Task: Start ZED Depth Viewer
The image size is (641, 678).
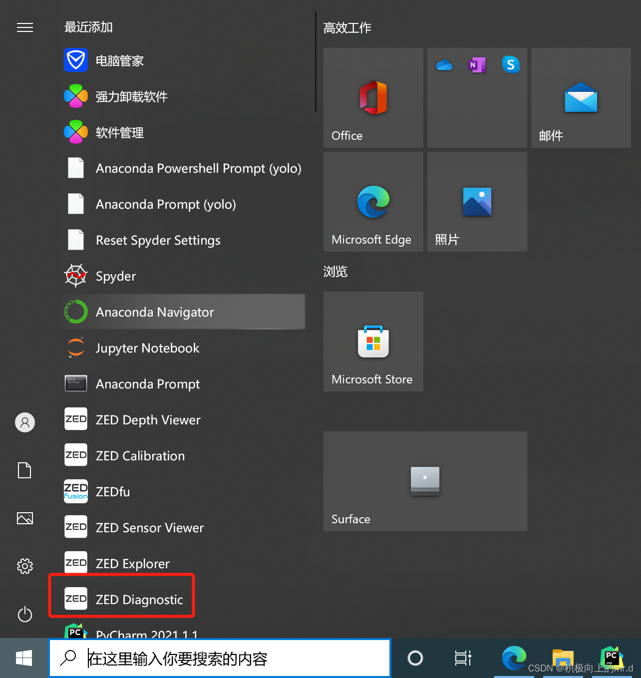Action: coord(148,419)
